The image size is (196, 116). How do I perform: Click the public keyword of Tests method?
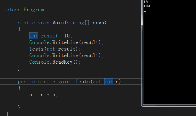[26, 82]
